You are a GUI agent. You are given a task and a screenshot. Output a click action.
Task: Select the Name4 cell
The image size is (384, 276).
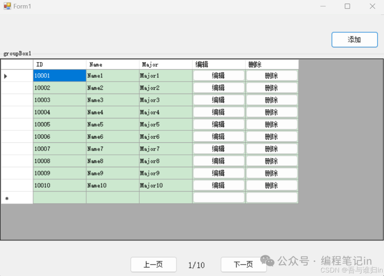point(112,112)
